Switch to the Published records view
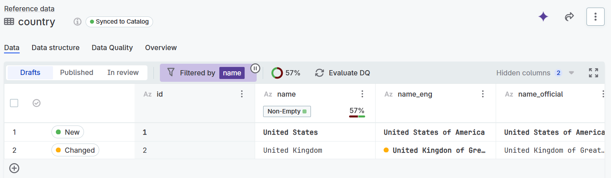Screen dimensions: 611x178 (x=77, y=73)
